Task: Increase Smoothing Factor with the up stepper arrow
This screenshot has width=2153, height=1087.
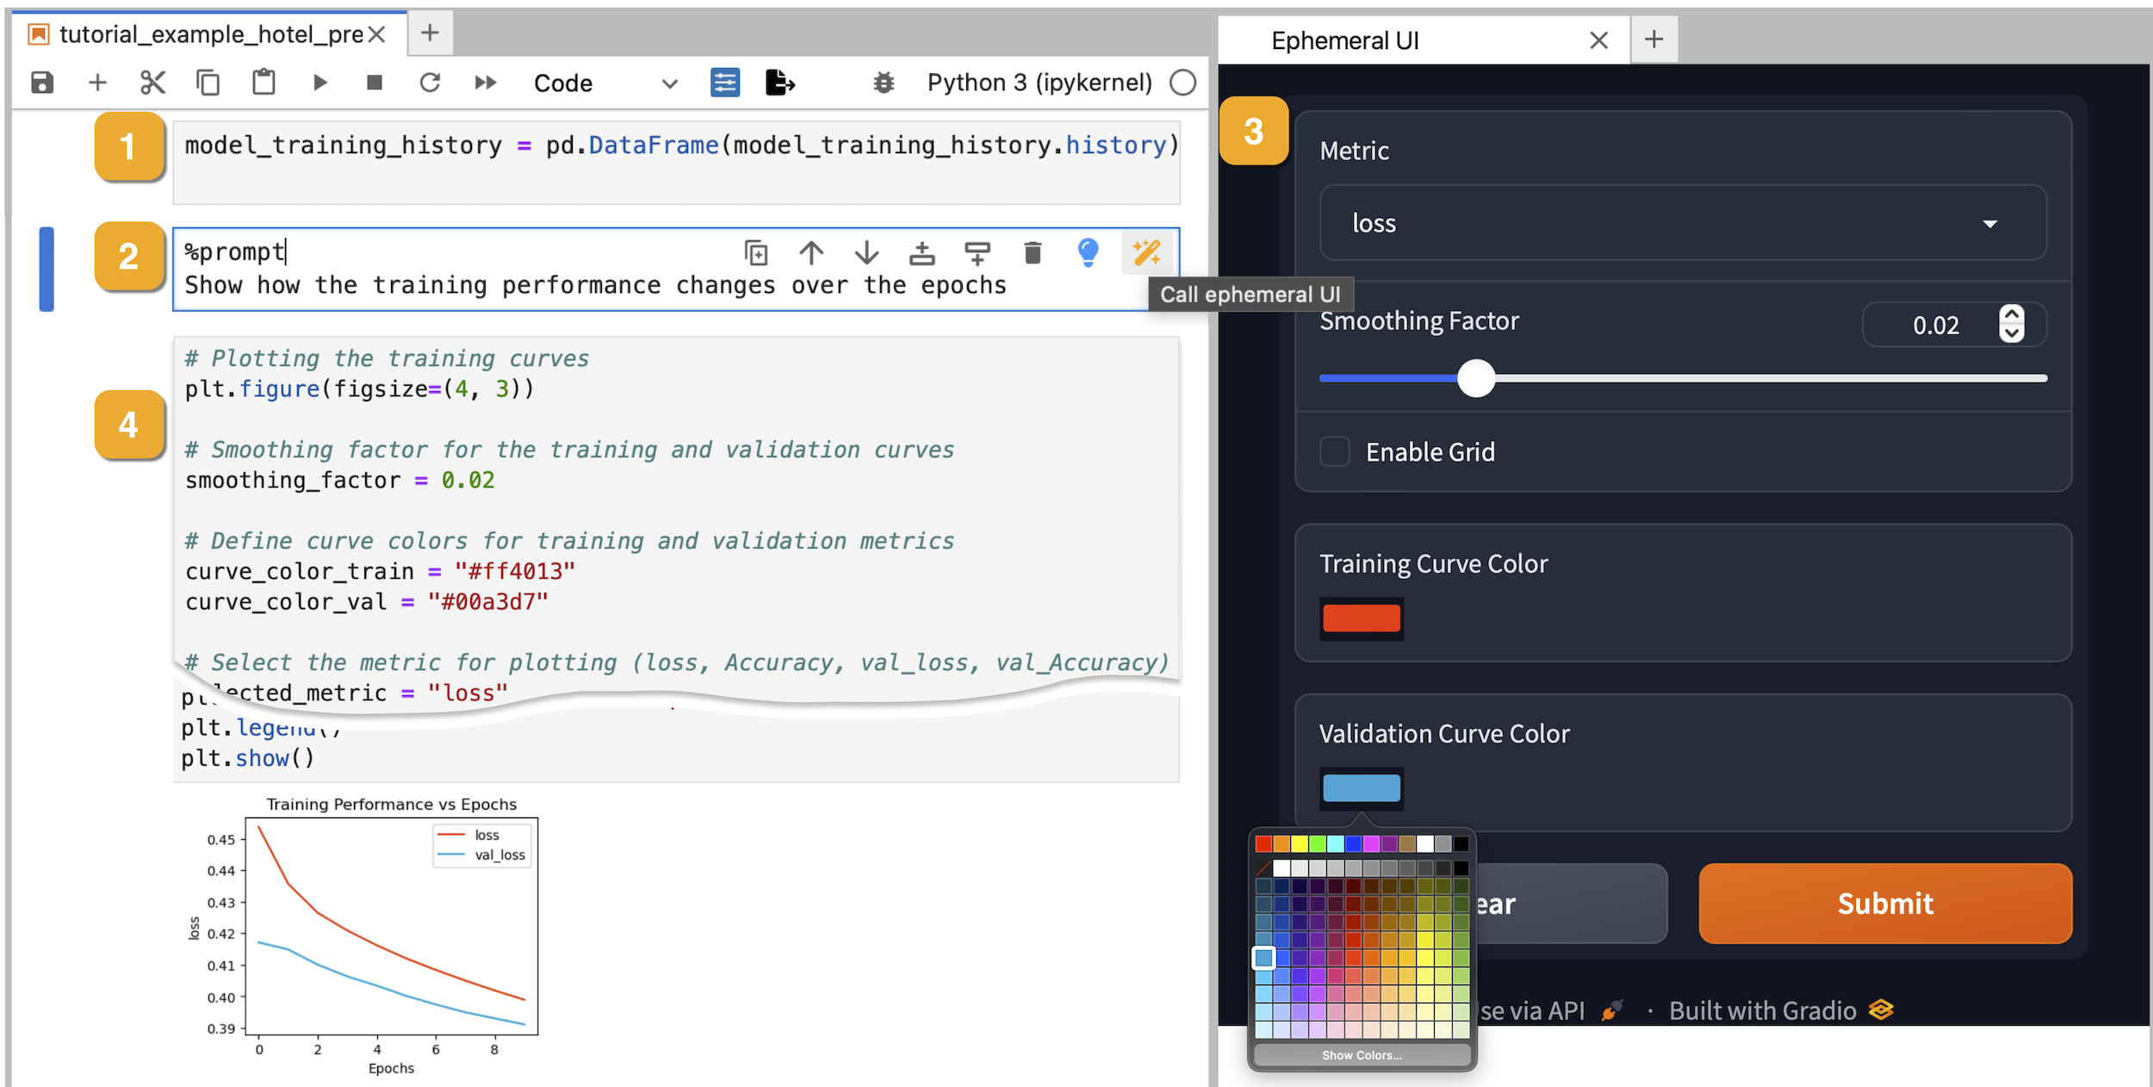Action: (2012, 314)
